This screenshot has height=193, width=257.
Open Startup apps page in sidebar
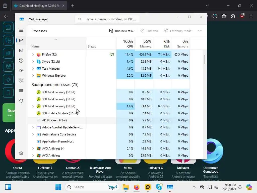click(21, 71)
